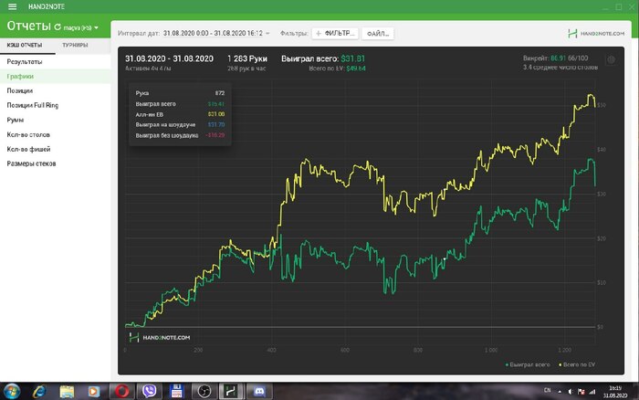Open Viber from the taskbar
Image resolution: width=639 pixels, height=400 pixels.
click(149, 392)
